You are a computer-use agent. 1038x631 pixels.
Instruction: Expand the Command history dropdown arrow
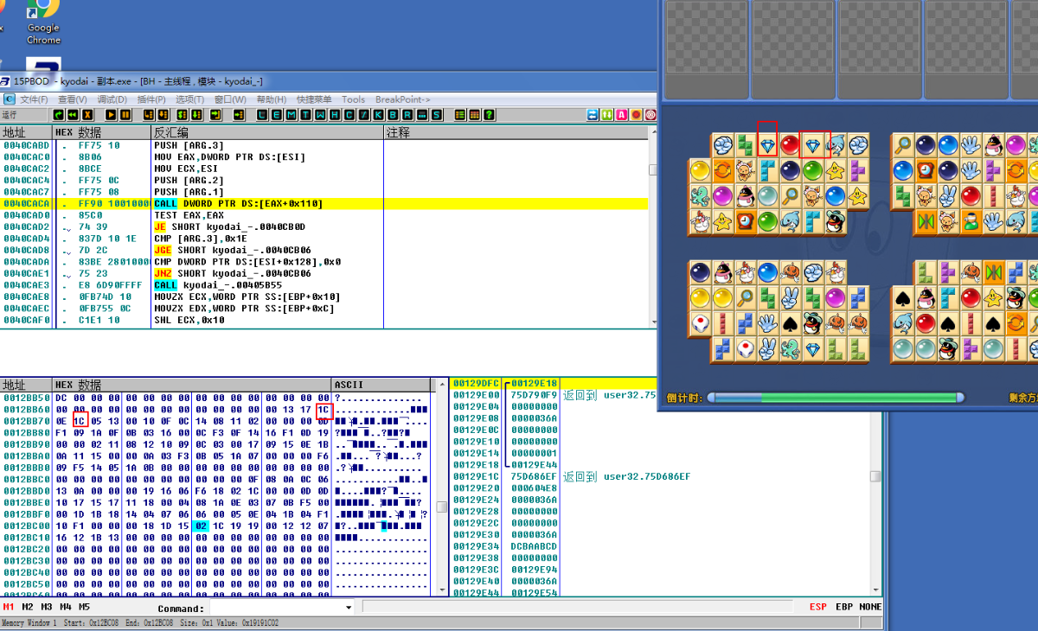(x=349, y=608)
